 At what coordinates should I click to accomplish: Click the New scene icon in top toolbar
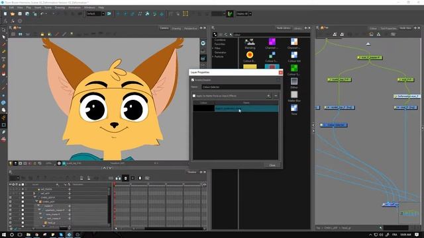(x=5, y=14)
